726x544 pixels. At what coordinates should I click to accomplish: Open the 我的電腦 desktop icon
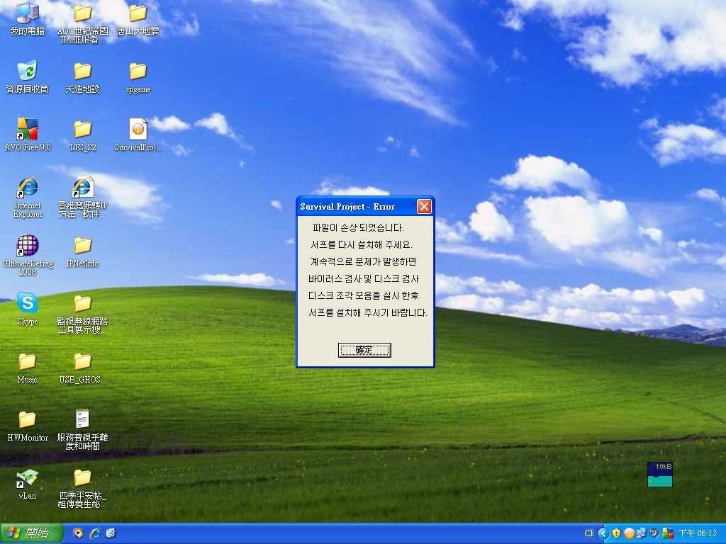point(28,18)
